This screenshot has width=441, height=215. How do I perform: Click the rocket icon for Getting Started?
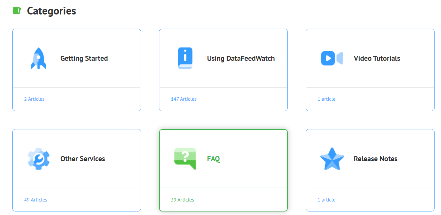(x=38, y=58)
